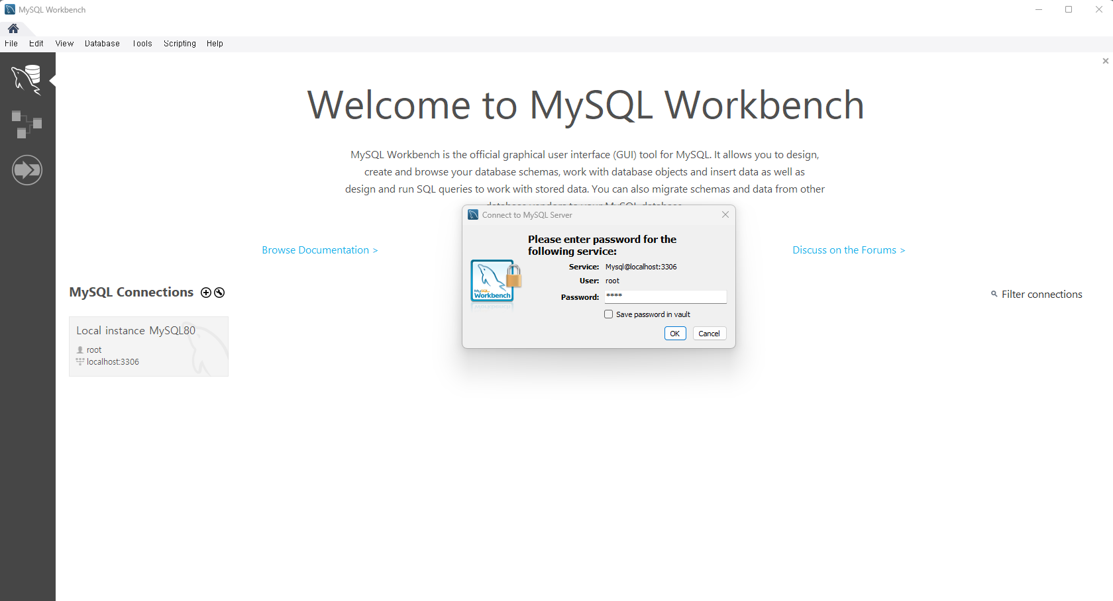The image size is (1113, 601).
Task: Click the MySQL Workbench title bar icon
Action: [x=10, y=10]
